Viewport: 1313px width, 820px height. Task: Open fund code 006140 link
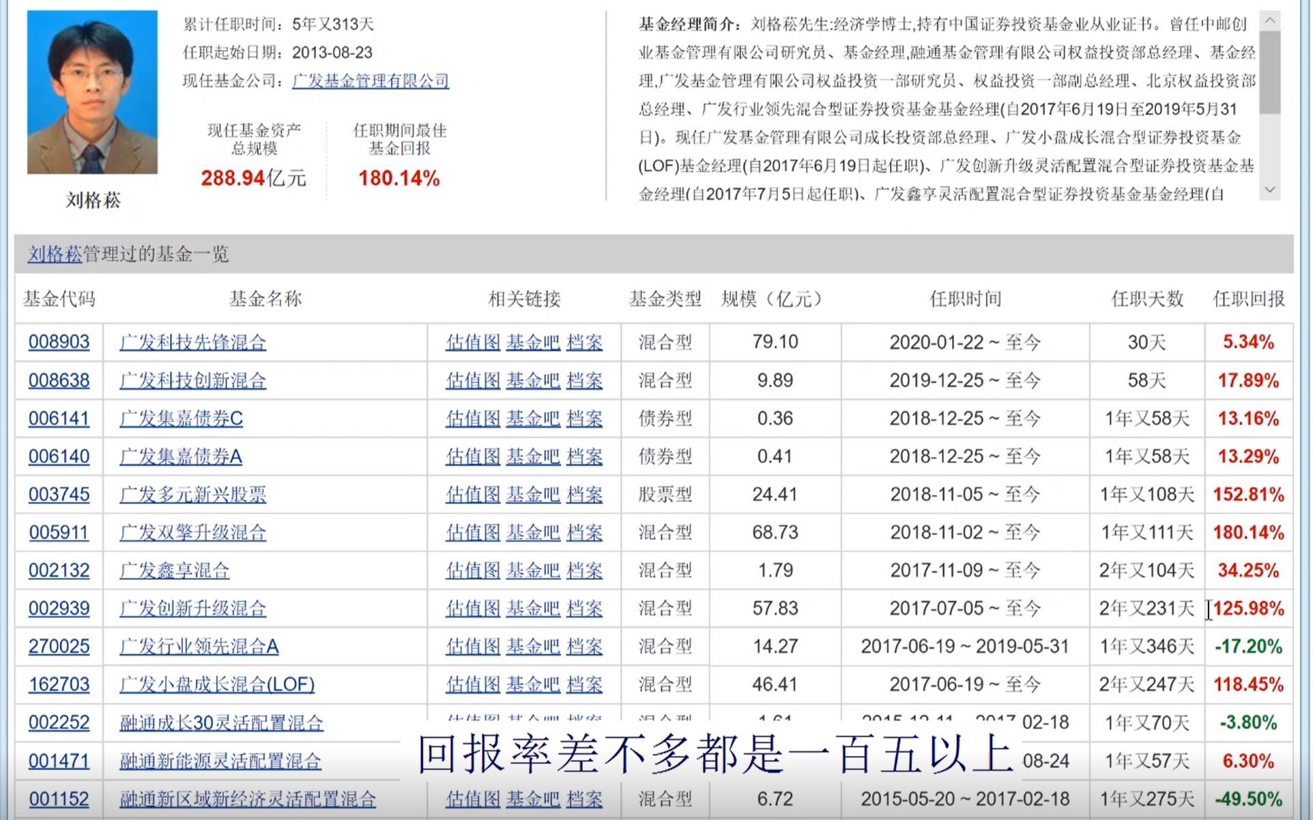59,456
